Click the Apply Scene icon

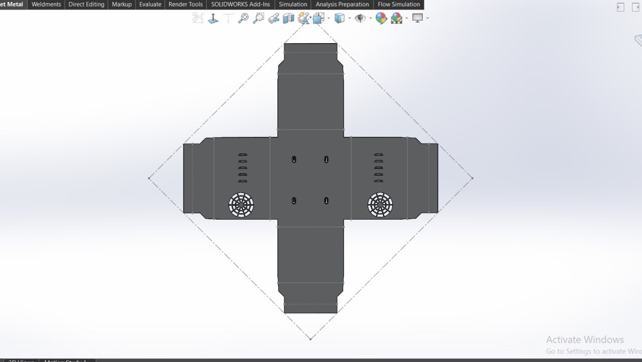(397, 19)
